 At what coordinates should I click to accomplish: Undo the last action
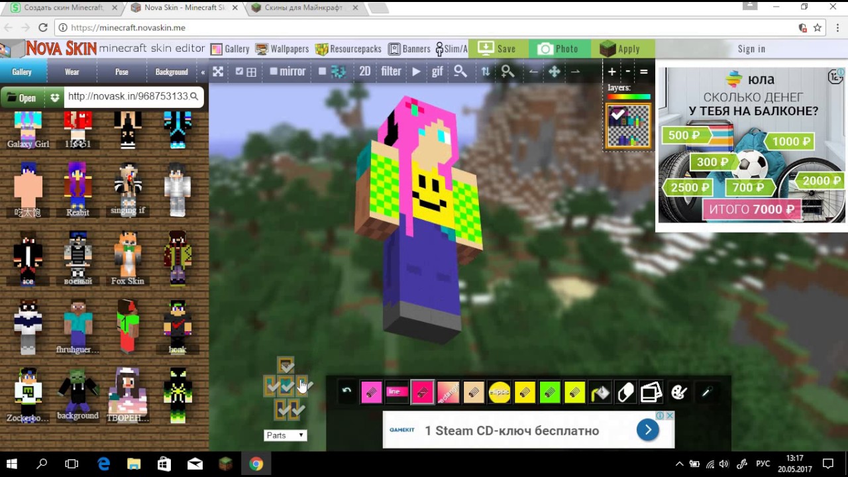[x=346, y=392]
